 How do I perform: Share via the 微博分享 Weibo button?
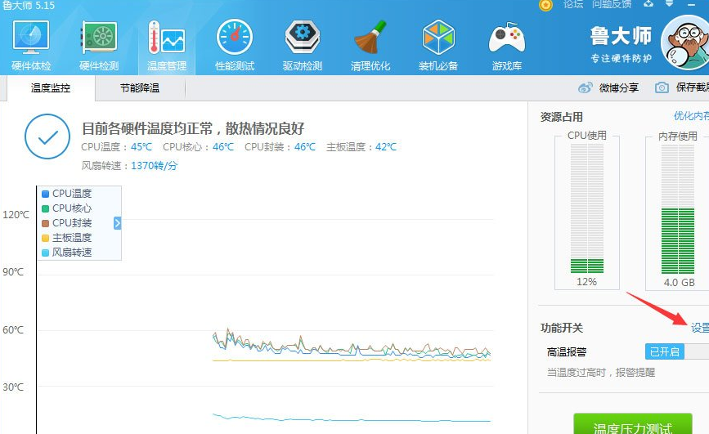(x=608, y=87)
